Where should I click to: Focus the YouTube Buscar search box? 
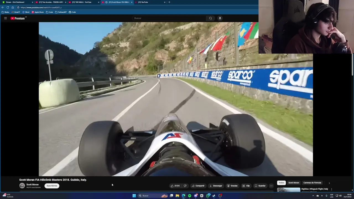point(169,18)
